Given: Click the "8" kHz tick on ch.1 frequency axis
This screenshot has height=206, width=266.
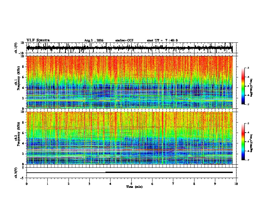Looking at the screenshot, I should [23, 67].
